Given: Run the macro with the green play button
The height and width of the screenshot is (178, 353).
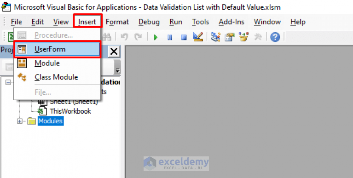Looking at the screenshot, I should click(156, 37).
